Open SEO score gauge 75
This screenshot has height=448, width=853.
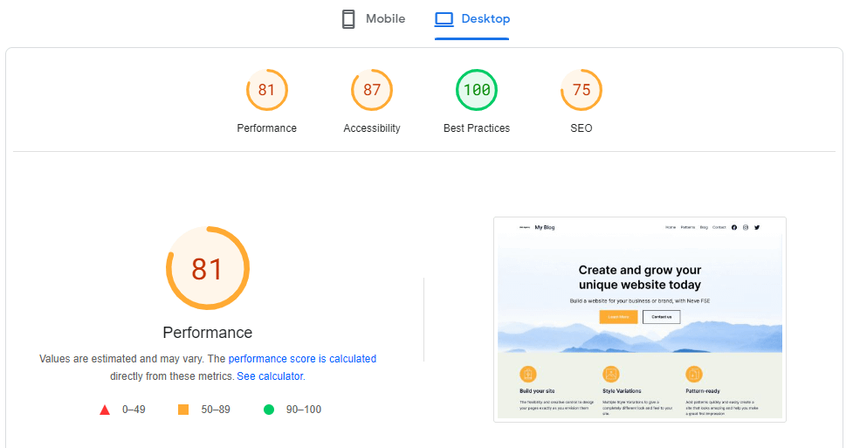click(x=581, y=90)
